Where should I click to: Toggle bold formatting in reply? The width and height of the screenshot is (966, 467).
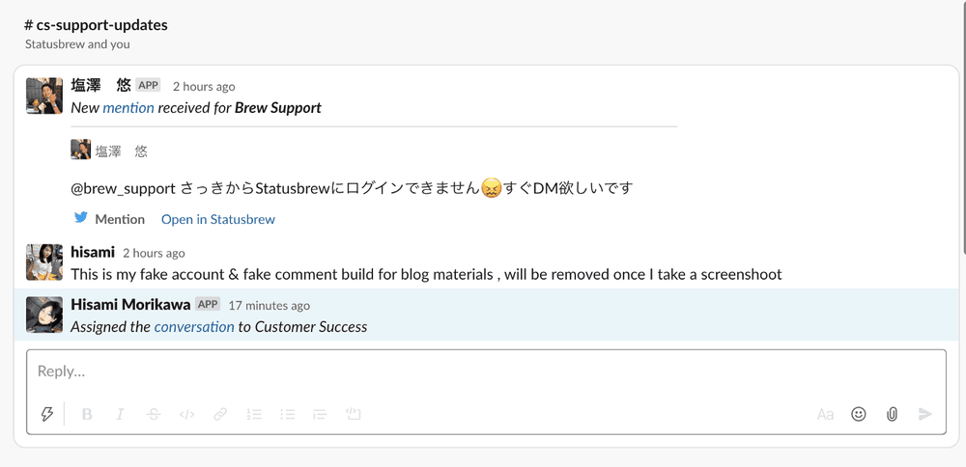[x=87, y=414]
